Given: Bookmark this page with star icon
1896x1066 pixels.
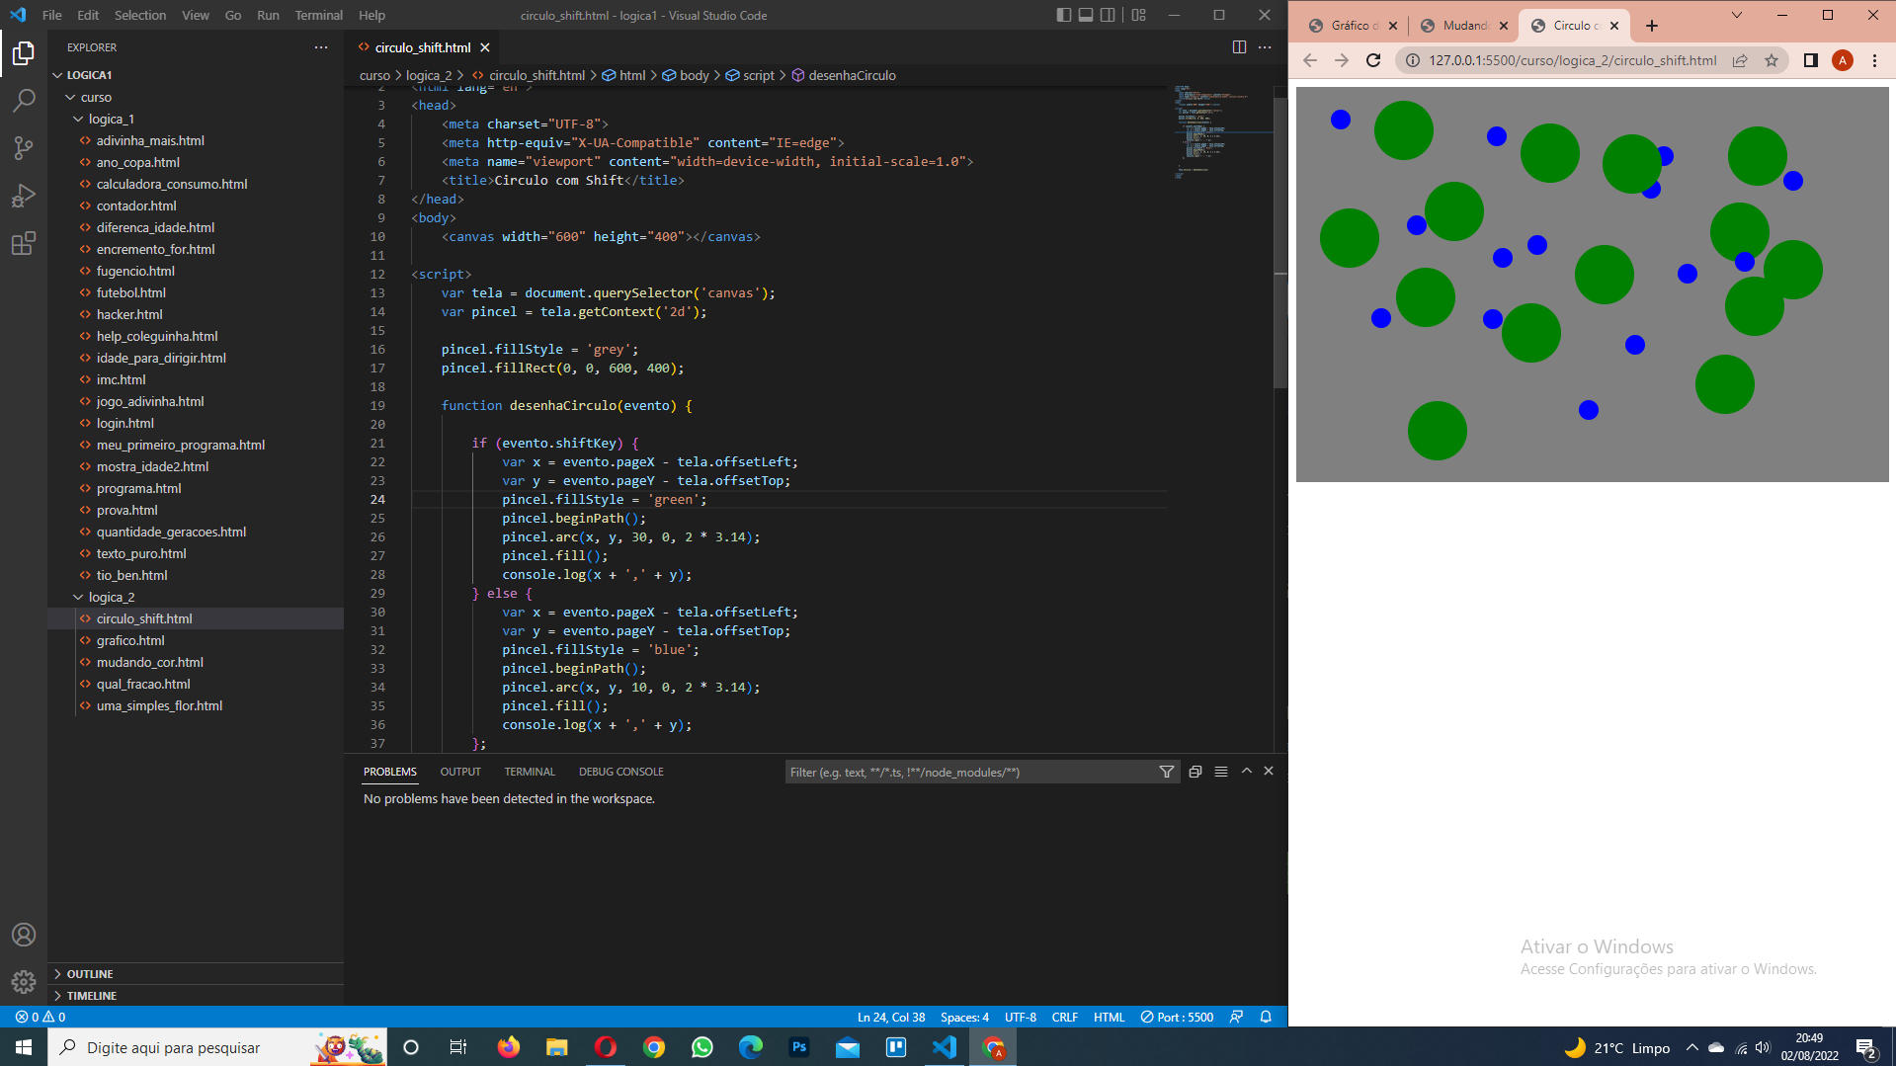Looking at the screenshot, I should [1772, 60].
